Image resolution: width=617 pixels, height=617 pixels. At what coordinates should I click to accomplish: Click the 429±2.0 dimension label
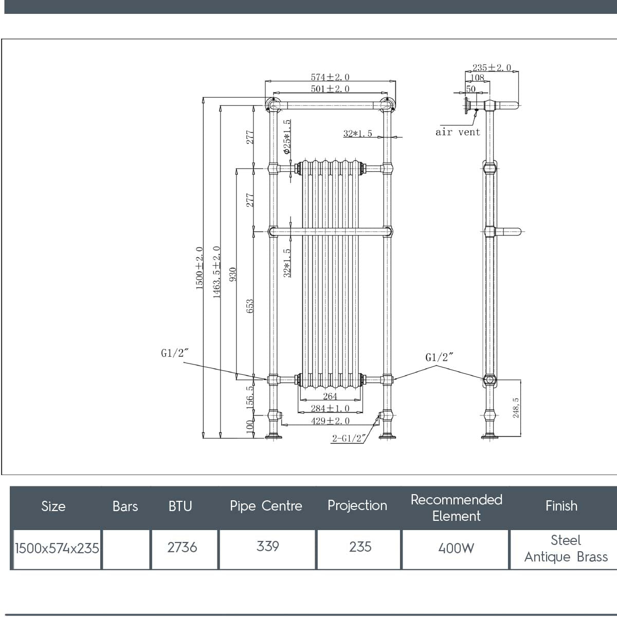click(330, 421)
